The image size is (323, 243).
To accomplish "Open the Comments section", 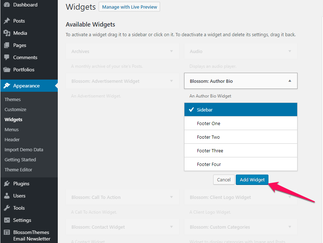I will [x=25, y=57].
